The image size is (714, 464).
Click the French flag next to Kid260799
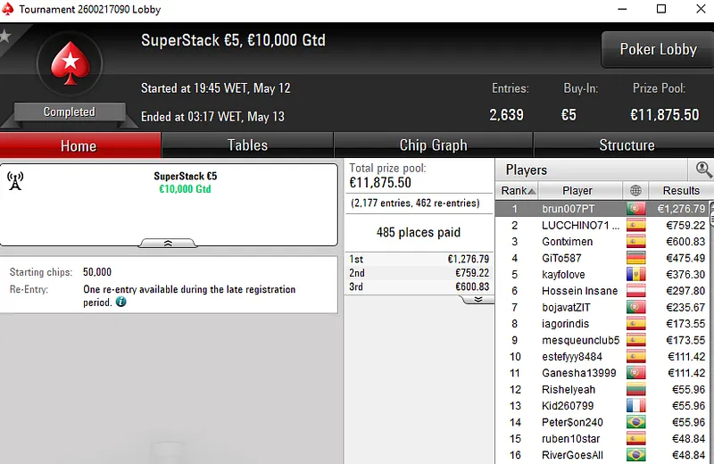coord(635,406)
